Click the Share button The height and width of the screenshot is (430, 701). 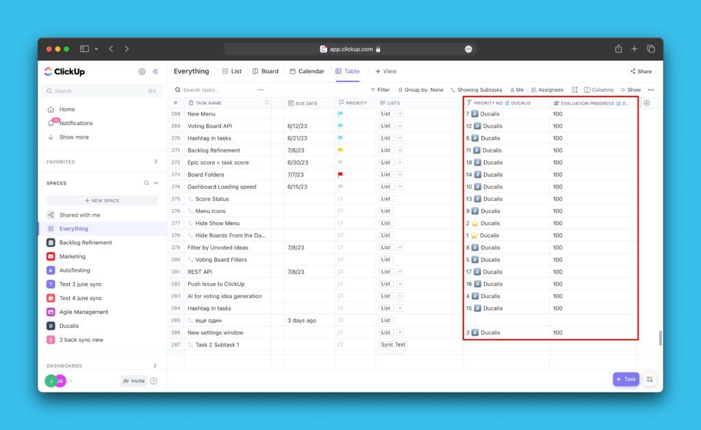(x=640, y=70)
